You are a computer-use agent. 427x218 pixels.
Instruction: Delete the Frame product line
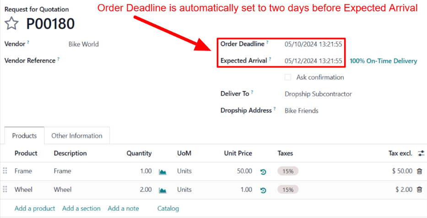(419, 171)
